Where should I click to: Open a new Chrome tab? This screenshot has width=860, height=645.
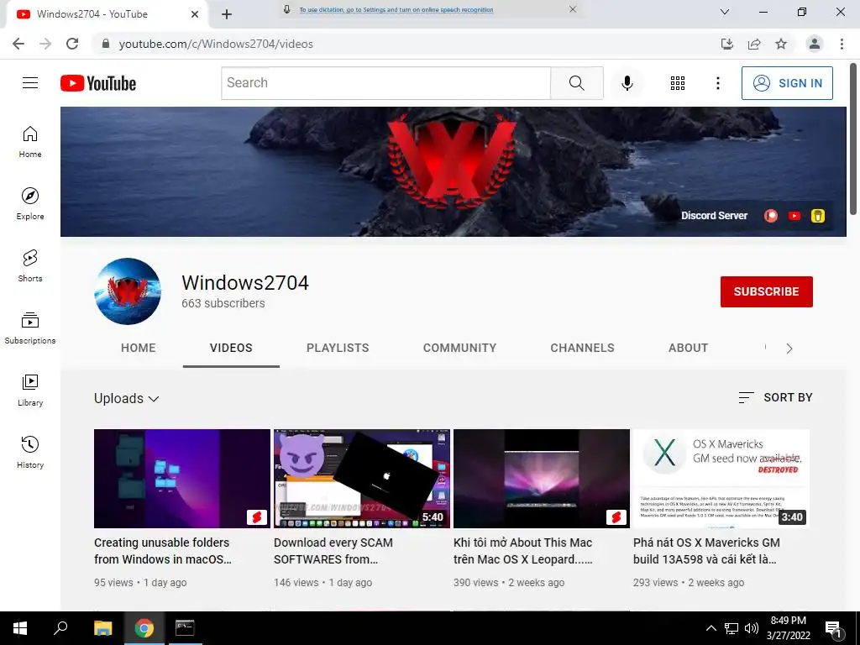coord(227,14)
